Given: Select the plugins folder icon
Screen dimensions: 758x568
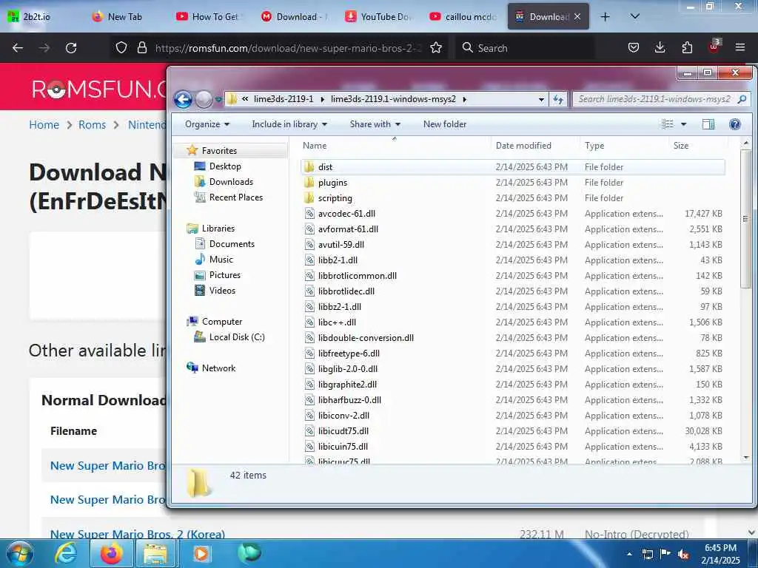Looking at the screenshot, I should pyautogui.click(x=309, y=183).
